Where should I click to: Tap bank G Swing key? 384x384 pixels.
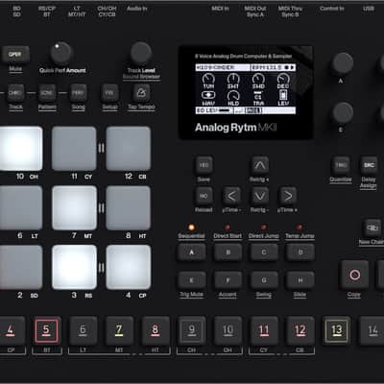264,280
